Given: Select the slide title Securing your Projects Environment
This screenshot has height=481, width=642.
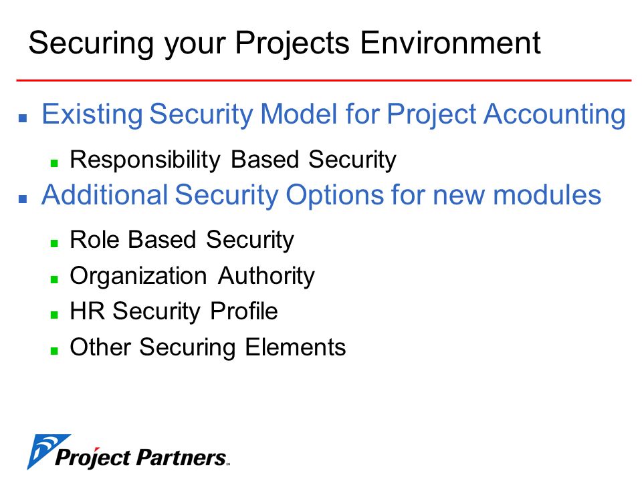Looking at the screenshot, I should click(x=285, y=43).
